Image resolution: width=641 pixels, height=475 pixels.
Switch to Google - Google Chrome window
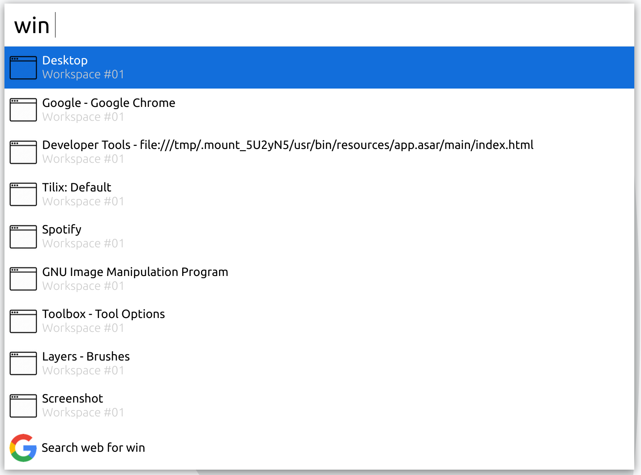319,110
